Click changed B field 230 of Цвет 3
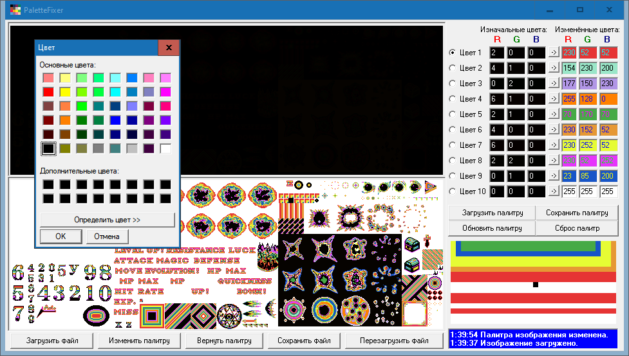The image size is (629, 356). coord(608,84)
